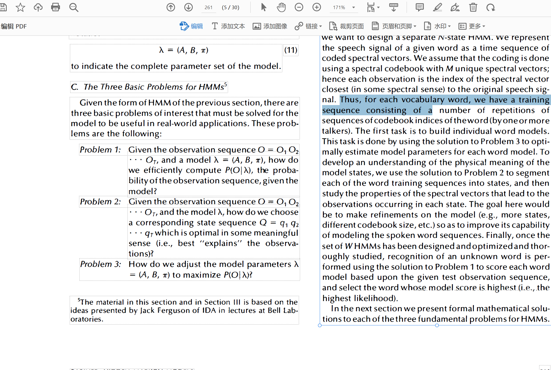Viewport: 551px width, 370px height.
Task: Click the page number field 261
Action: tap(208, 8)
